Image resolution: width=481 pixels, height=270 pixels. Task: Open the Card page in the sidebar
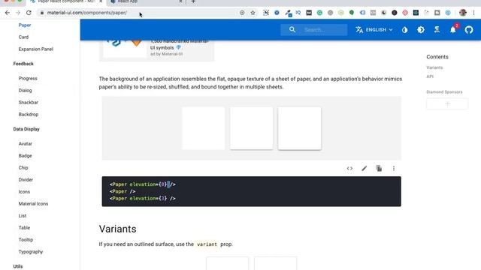(x=23, y=37)
